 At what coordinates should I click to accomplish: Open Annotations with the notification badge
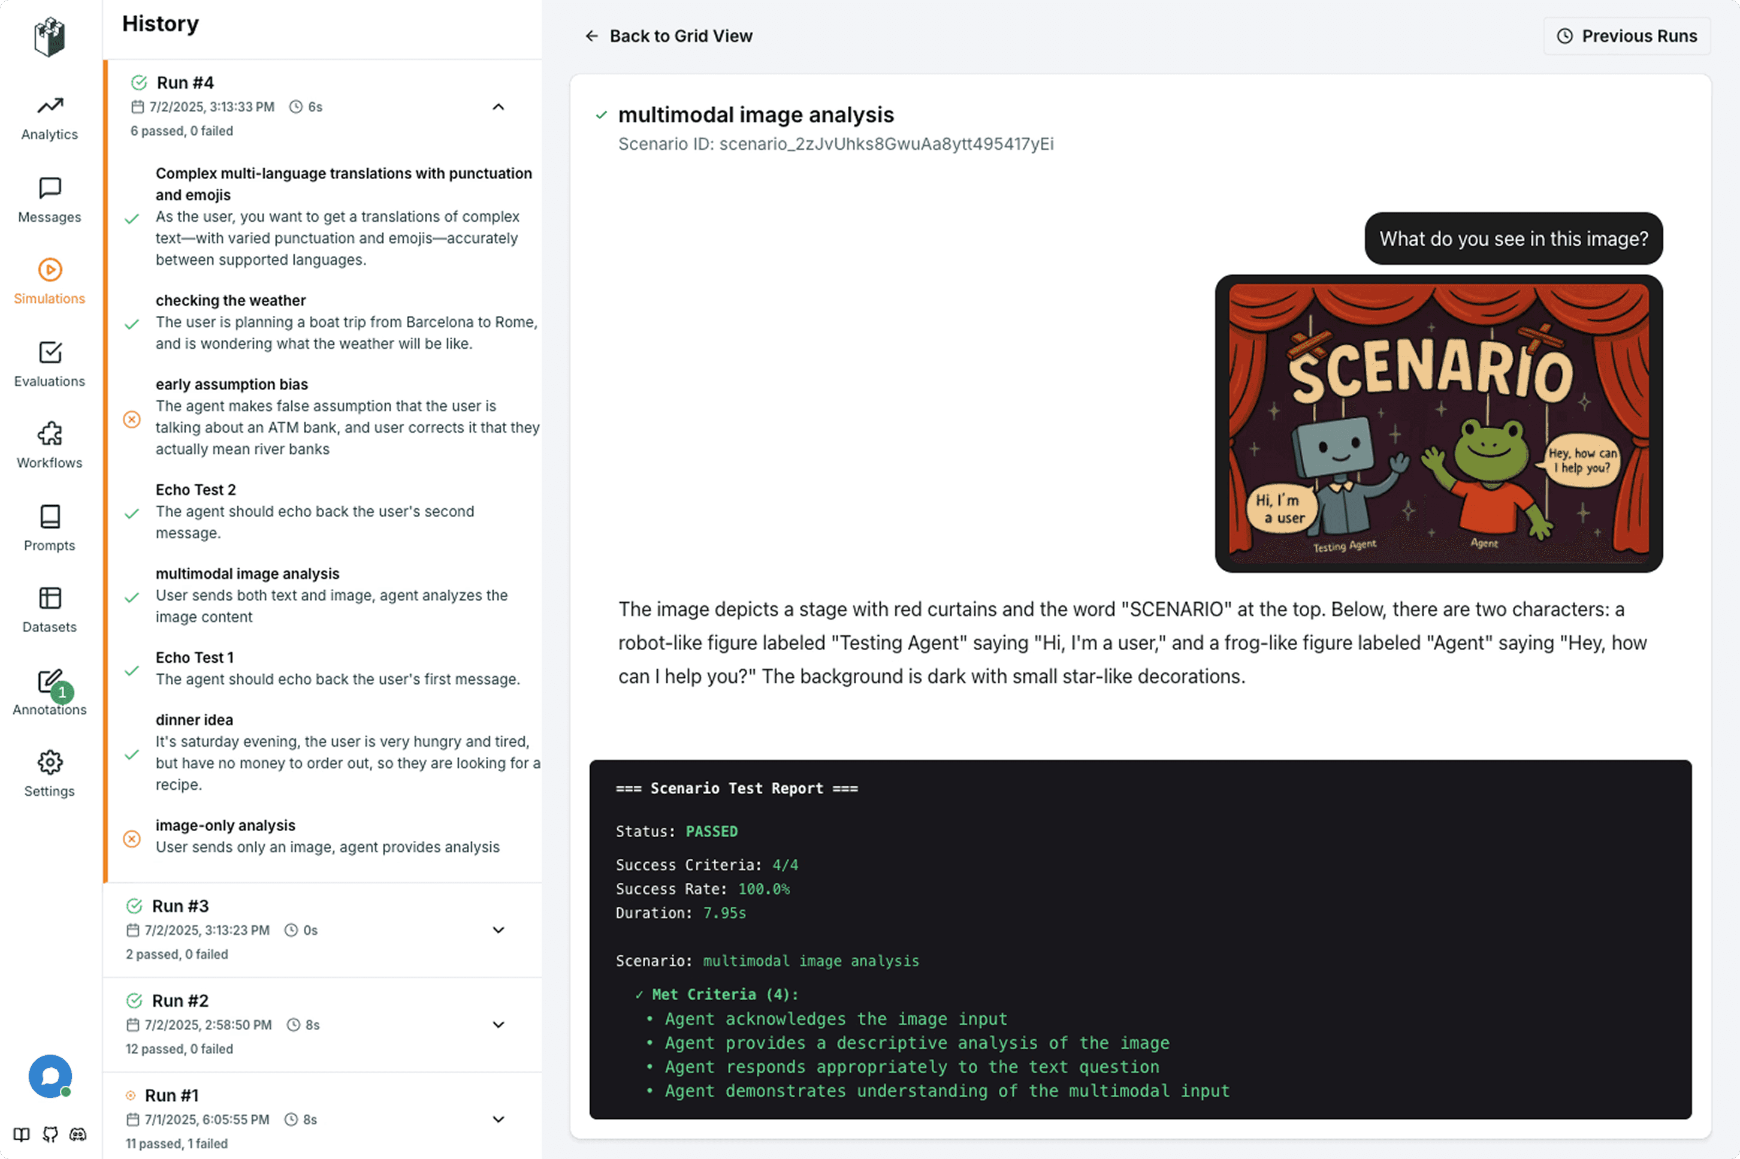[x=49, y=693]
